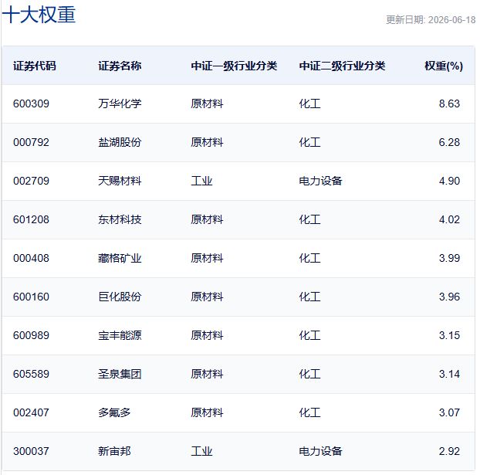This screenshot has width=480, height=475.
Task: Select the name 天赐材料
Action: (120, 181)
